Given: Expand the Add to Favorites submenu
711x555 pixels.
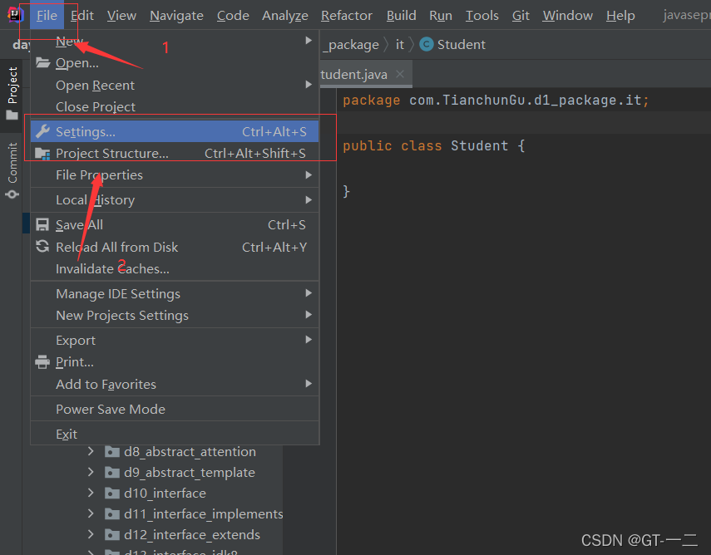Looking at the screenshot, I should pyautogui.click(x=309, y=384).
